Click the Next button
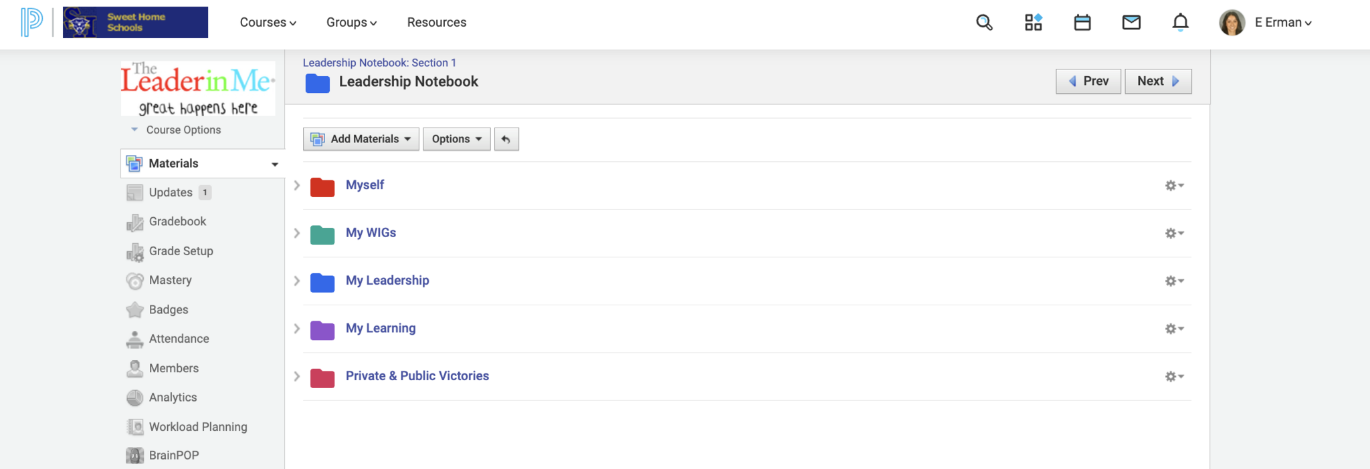The width and height of the screenshot is (1370, 469). pyautogui.click(x=1157, y=81)
